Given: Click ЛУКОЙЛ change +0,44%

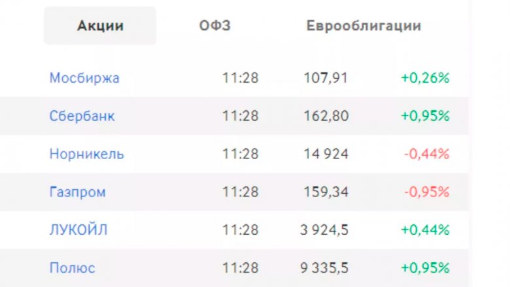Looking at the screenshot, I should tap(425, 230).
